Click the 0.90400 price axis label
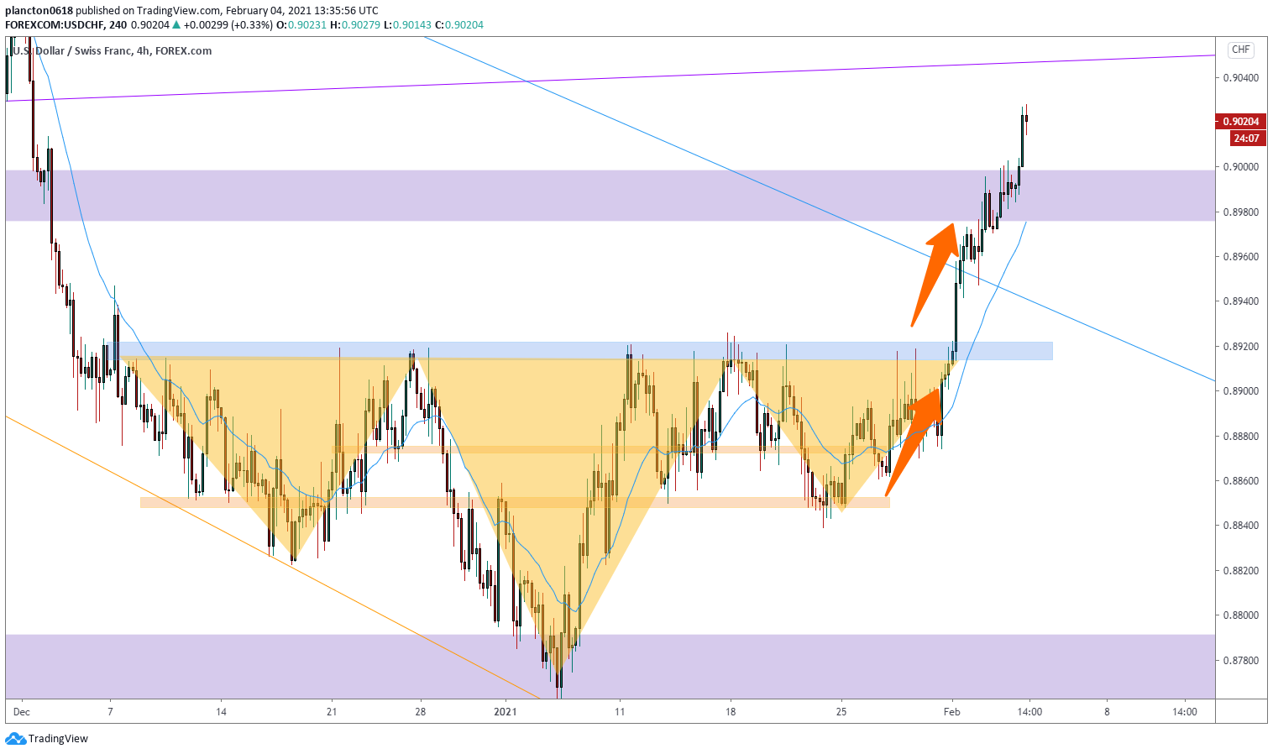This screenshot has height=754, width=1273. (x=1240, y=78)
